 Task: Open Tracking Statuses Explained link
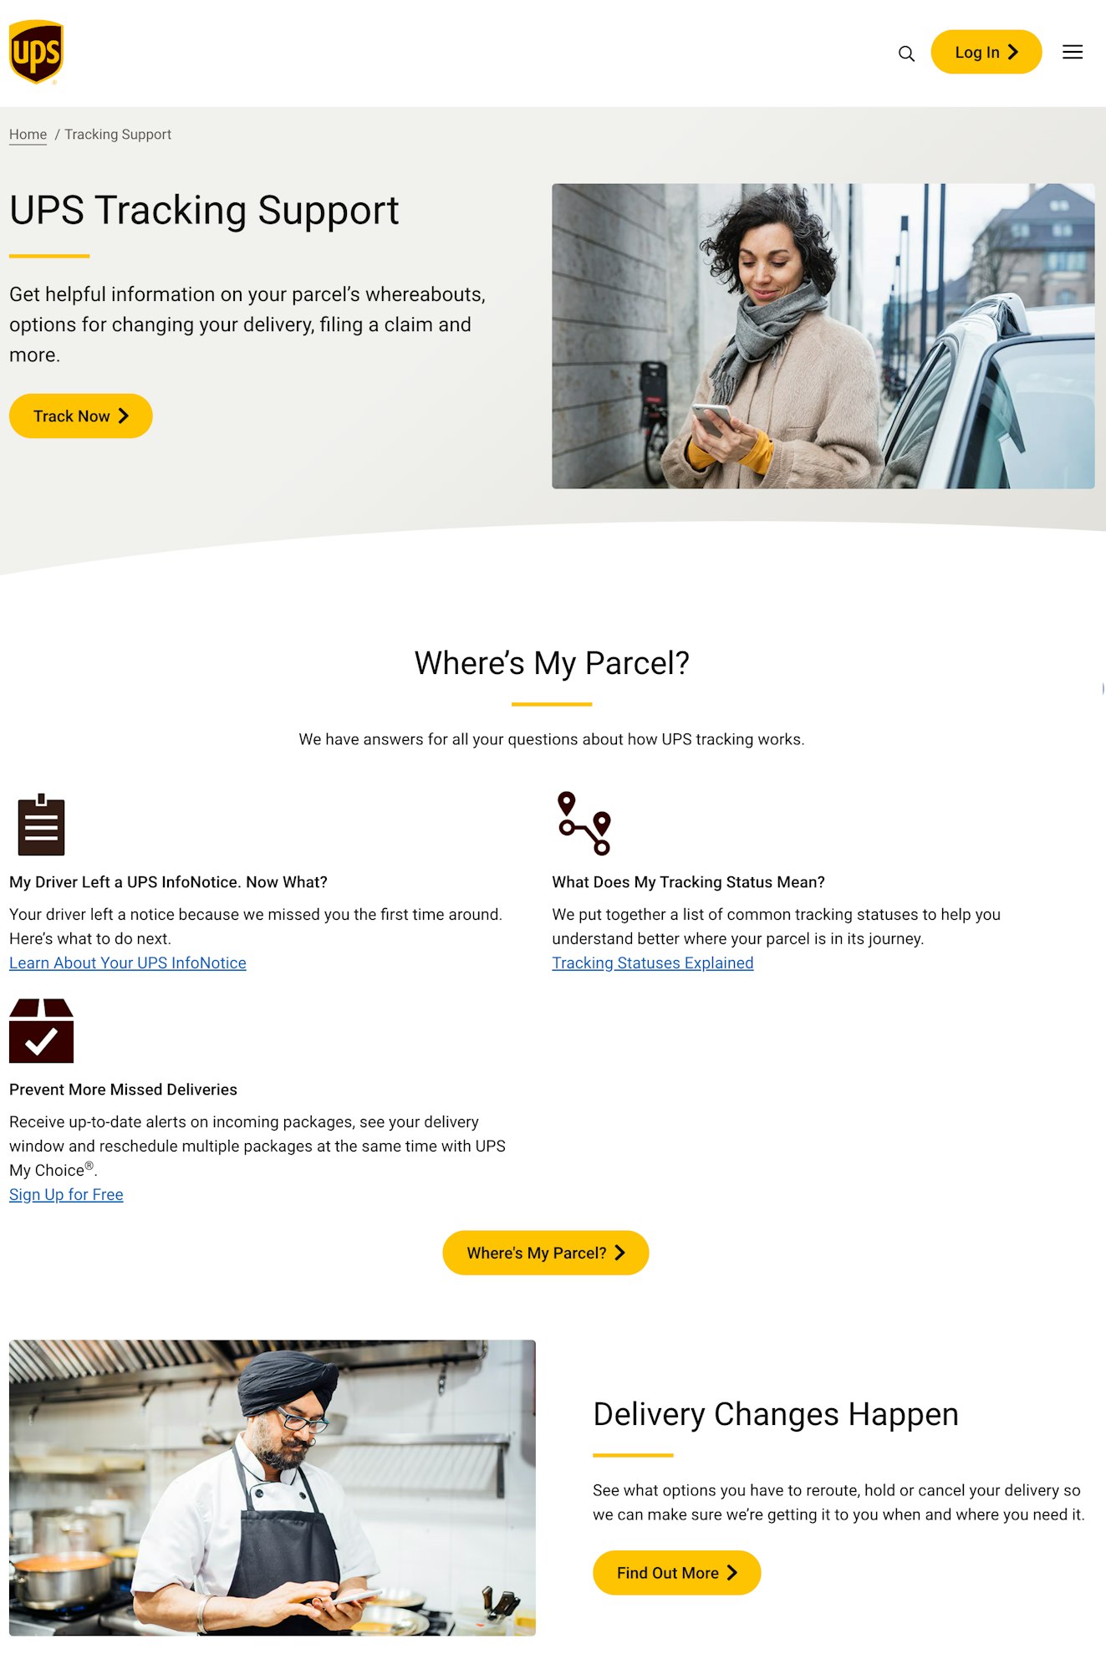tap(652, 963)
